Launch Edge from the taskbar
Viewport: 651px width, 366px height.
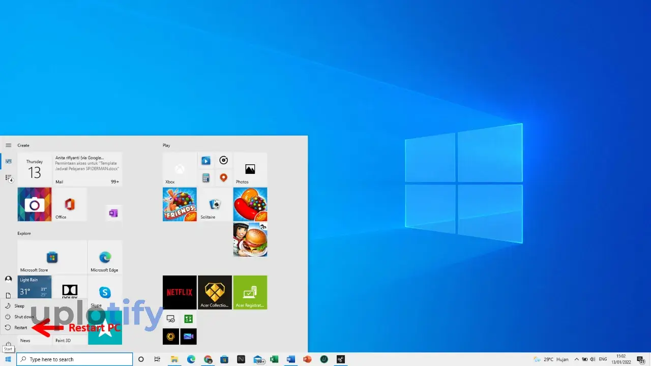point(191,359)
